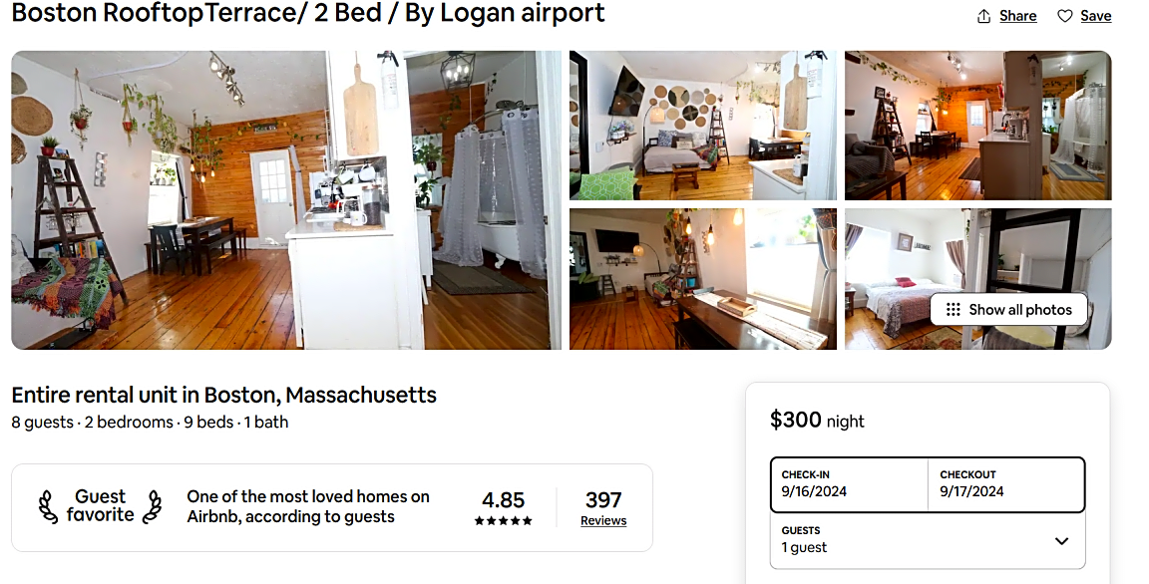
Task: Open the living room photo with round wall mirrors
Action: click(x=703, y=126)
